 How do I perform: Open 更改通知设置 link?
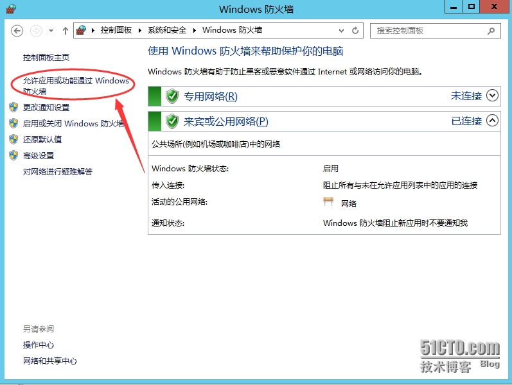coord(46,107)
